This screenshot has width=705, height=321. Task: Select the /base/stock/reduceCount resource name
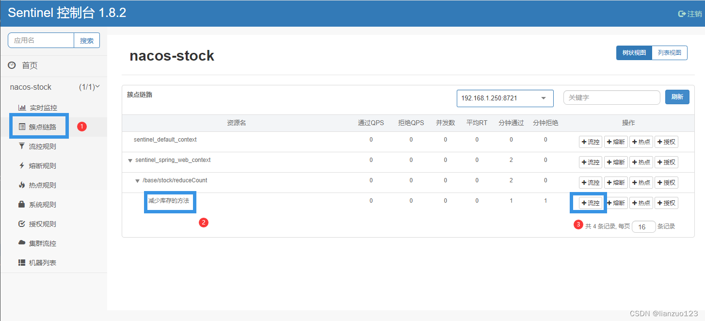175,180
